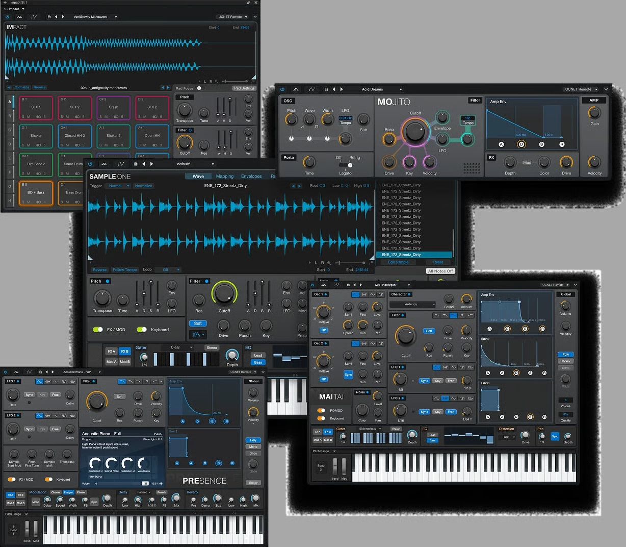Screen dimensions: 626x547
Task: Open Mai Tai Character Ardency dropdown
Action: point(413,304)
